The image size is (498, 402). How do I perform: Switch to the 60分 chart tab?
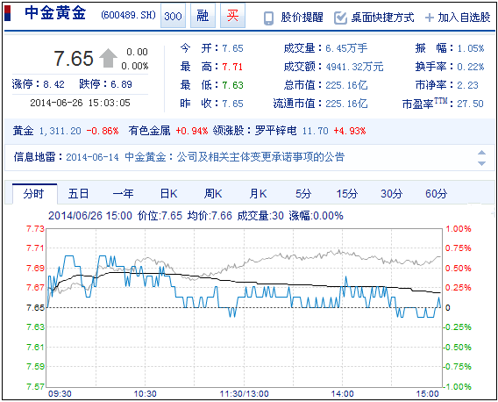(436, 194)
